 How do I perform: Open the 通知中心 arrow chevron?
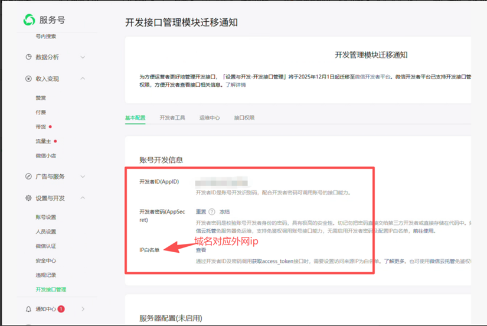tap(83, 309)
